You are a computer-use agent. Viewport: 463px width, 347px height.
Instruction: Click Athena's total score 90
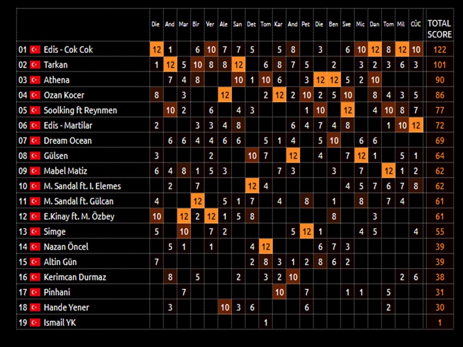point(439,80)
